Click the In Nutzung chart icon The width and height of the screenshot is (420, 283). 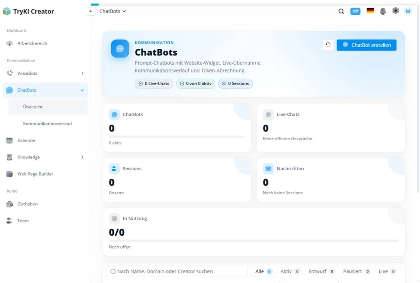click(x=114, y=218)
